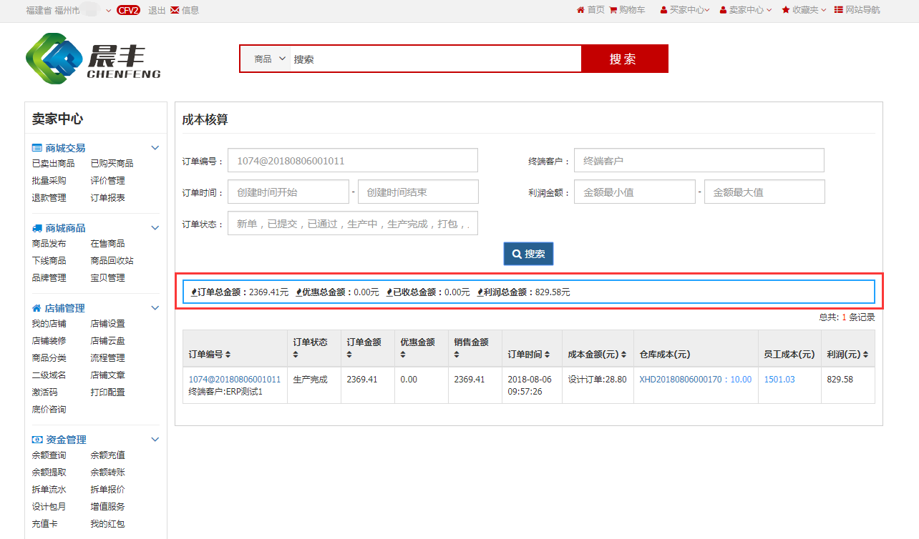Sort by order number column arrows
Screen dimensions: 919x539
(x=228, y=355)
